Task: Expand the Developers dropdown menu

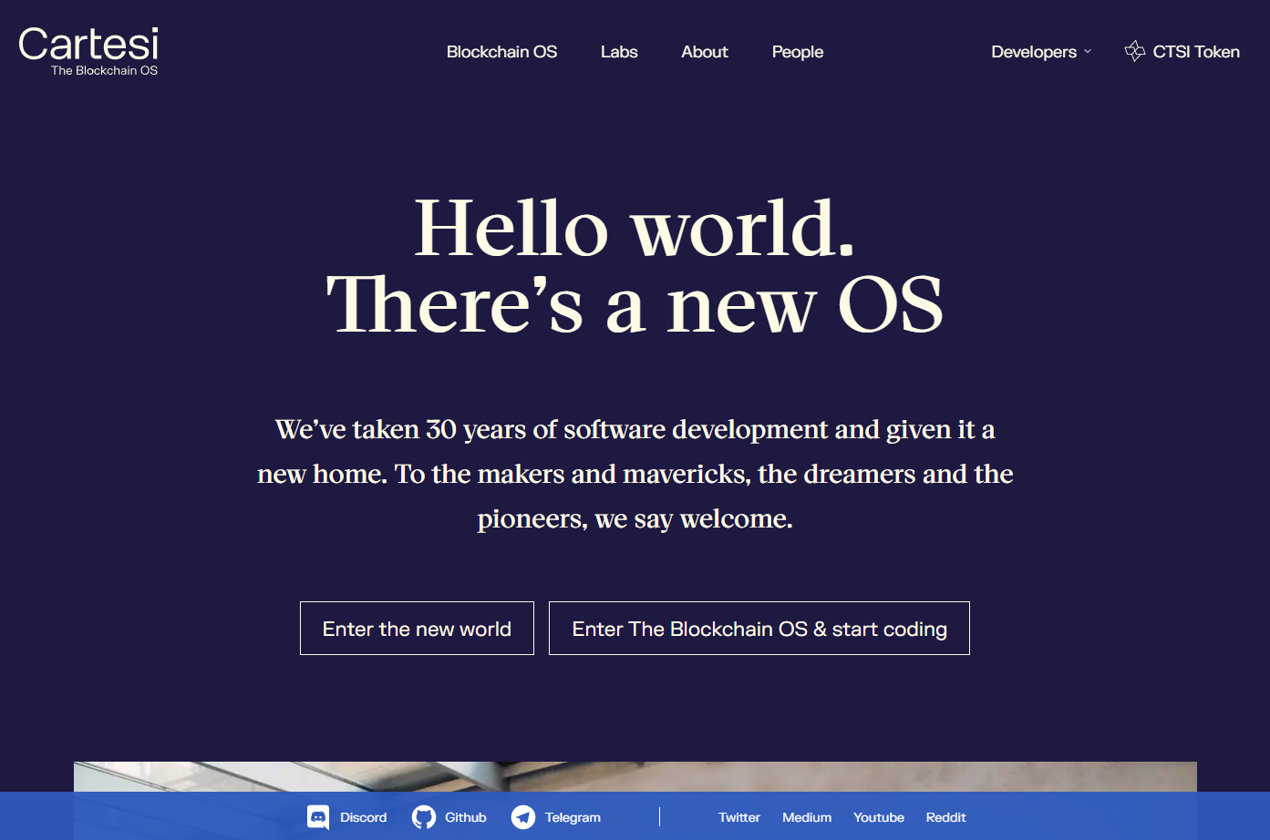Action: tap(1041, 52)
